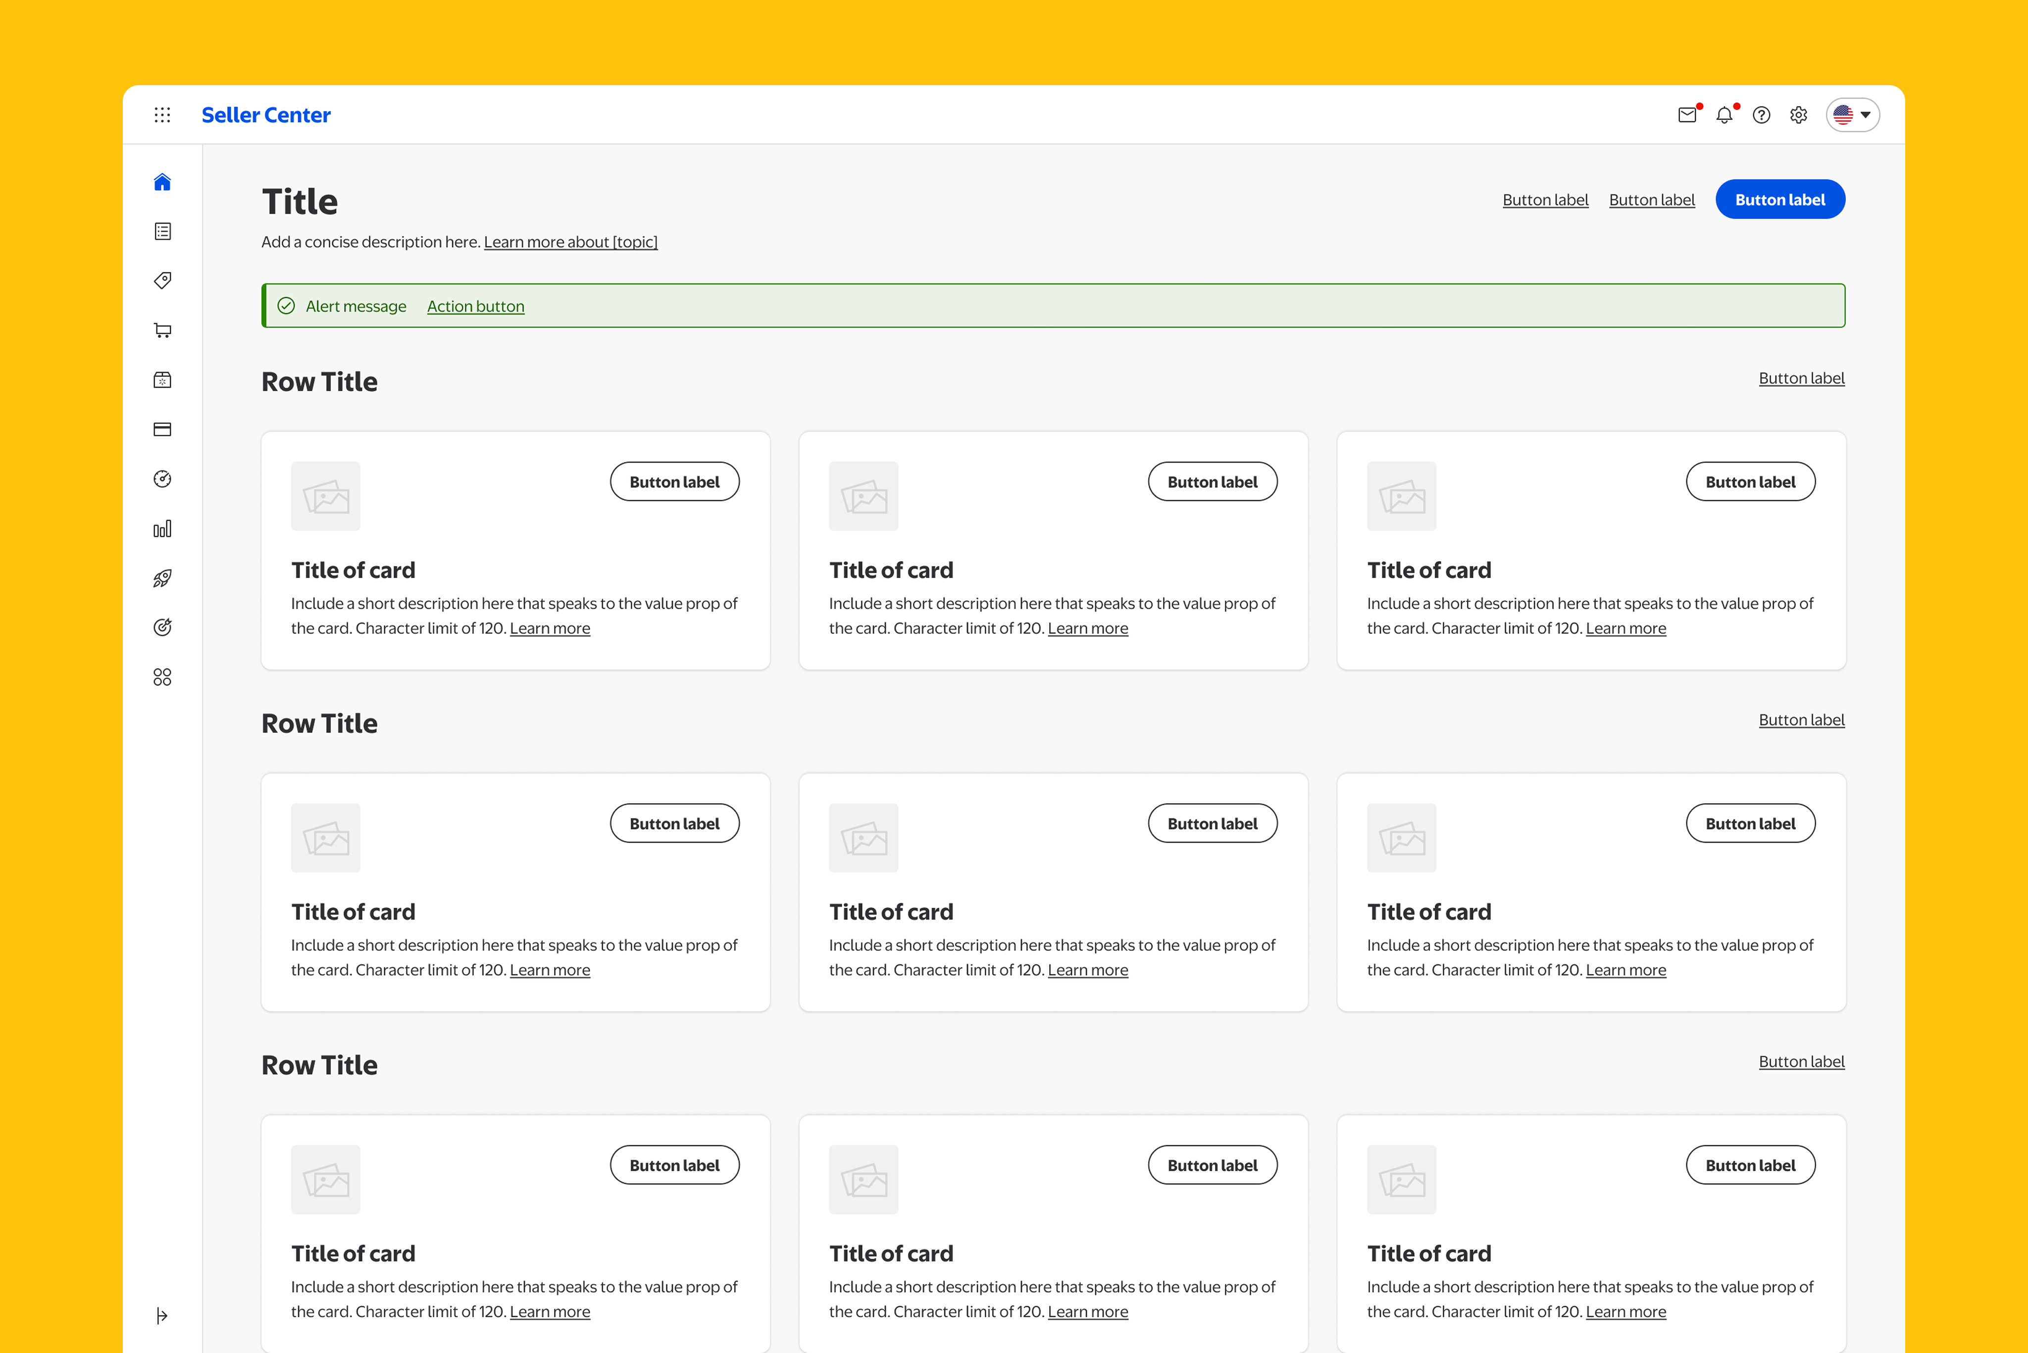Click the blue primary Button label
Image resolution: width=2028 pixels, height=1353 pixels.
[x=1779, y=199]
